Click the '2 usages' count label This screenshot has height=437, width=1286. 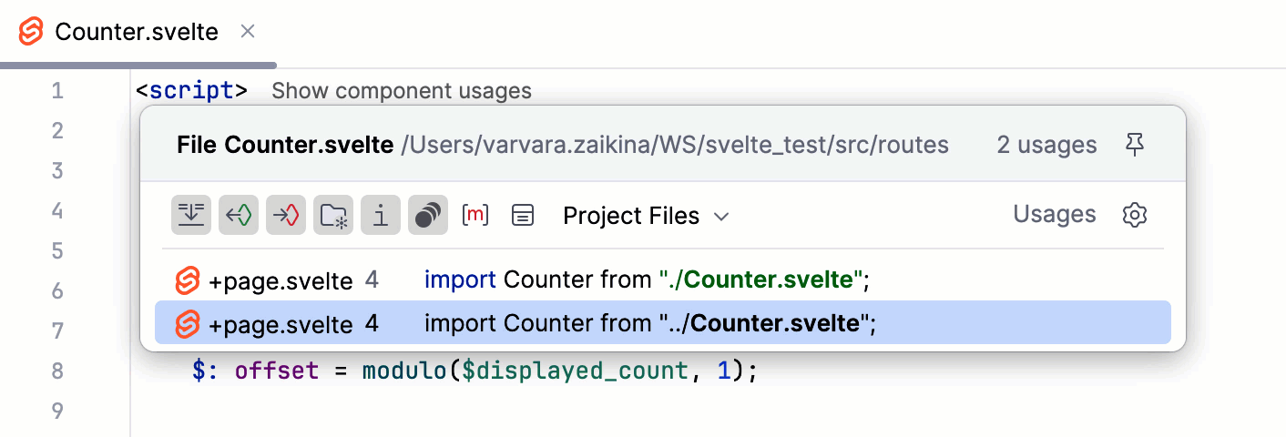click(x=1046, y=145)
